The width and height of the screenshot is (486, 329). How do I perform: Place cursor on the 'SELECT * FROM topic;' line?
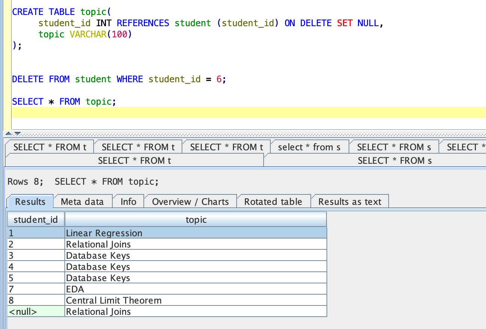click(x=64, y=101)
